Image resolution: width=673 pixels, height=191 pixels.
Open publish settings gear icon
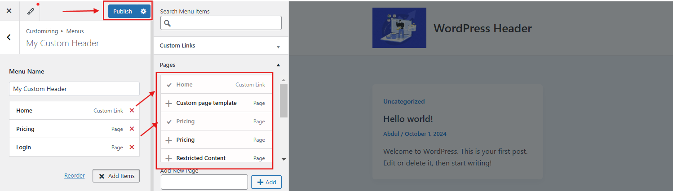pos(143,11)
